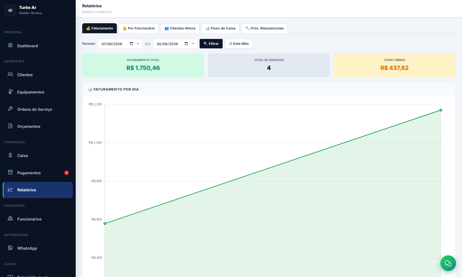462x277 pixels.
Task: Click the R$ 800 axis label
Action: (97, 181)
